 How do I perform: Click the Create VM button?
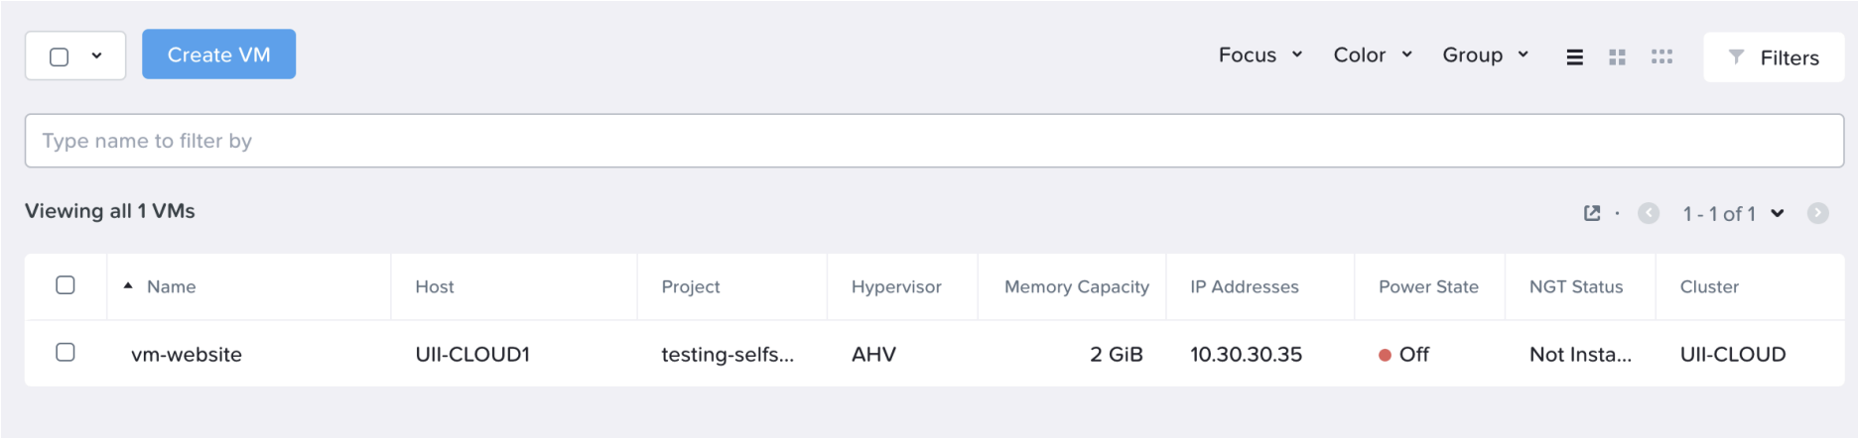(218, 55)
